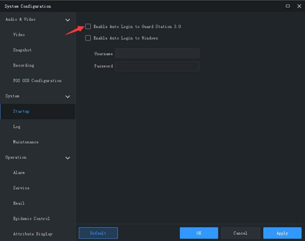305x241 pixels.
Task: Open the Log settings page
Action: pyautogui.click(x=17, y=127)
